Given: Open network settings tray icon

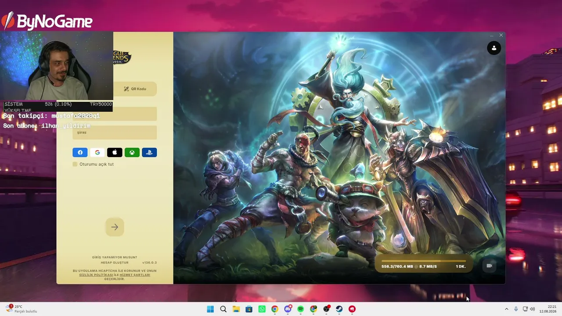Looking at the screenshot, I should tap(525, 309).
